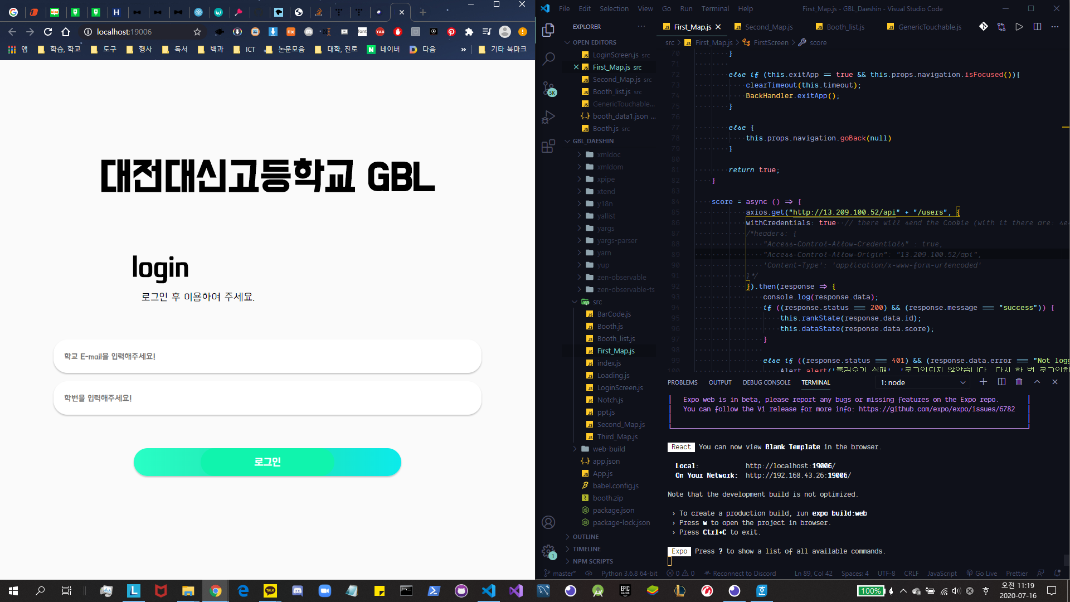Bookmark this page with the star icon
1070x602 pixels.
point(197,32)
